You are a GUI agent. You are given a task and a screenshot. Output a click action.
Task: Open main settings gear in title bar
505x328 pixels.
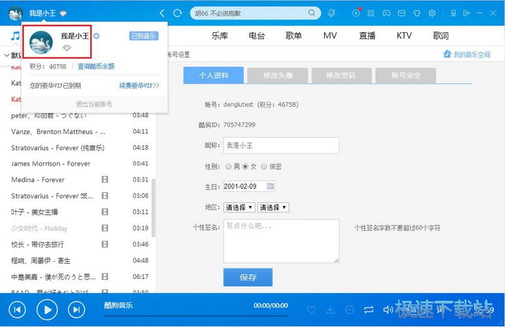pos(432,13)
